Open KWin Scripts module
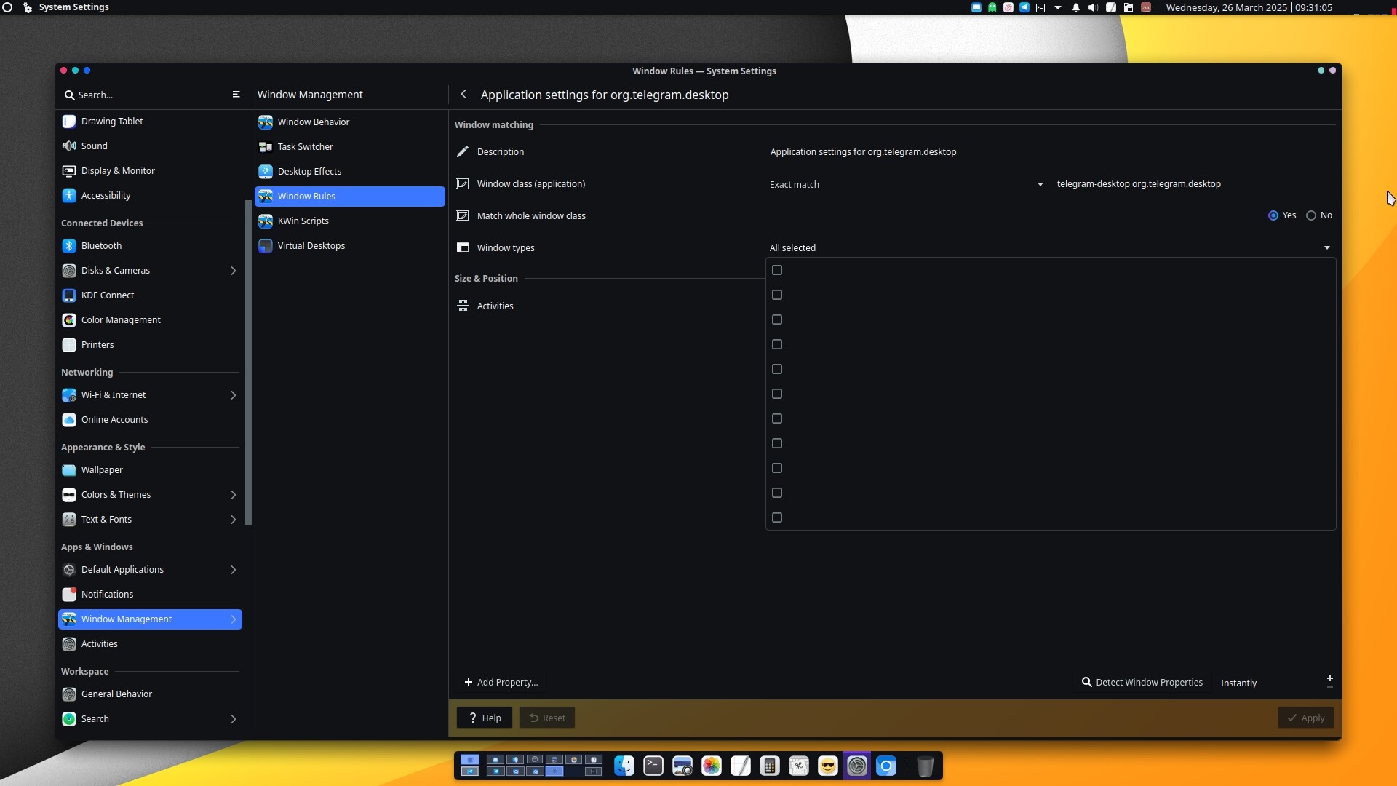This screenshot has height=786, width=1397. [x=349, y=221]
